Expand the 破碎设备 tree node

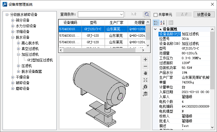coord(13,83)
